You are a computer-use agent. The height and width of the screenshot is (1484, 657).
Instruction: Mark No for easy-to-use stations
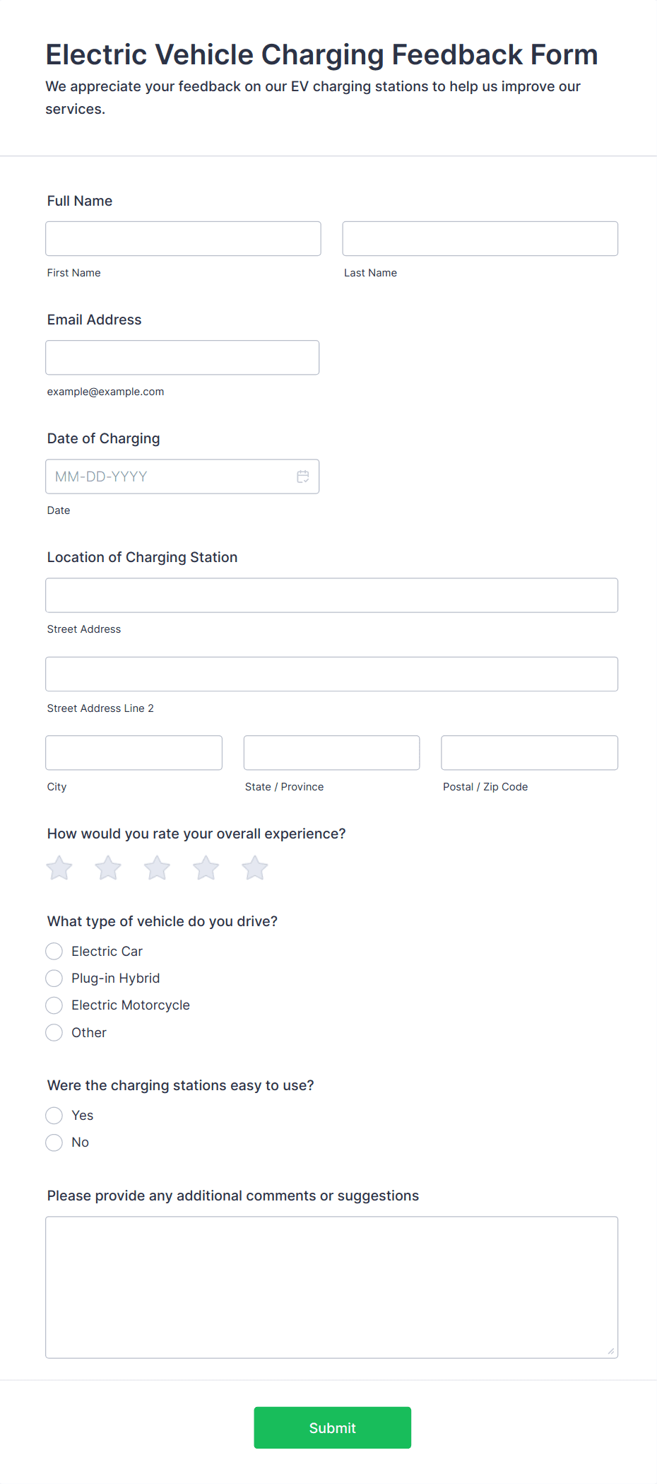[54, 1142]
